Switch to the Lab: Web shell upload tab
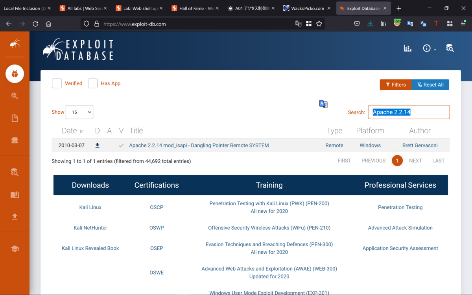Screen dimensions: 472x295 coord(138,8)
